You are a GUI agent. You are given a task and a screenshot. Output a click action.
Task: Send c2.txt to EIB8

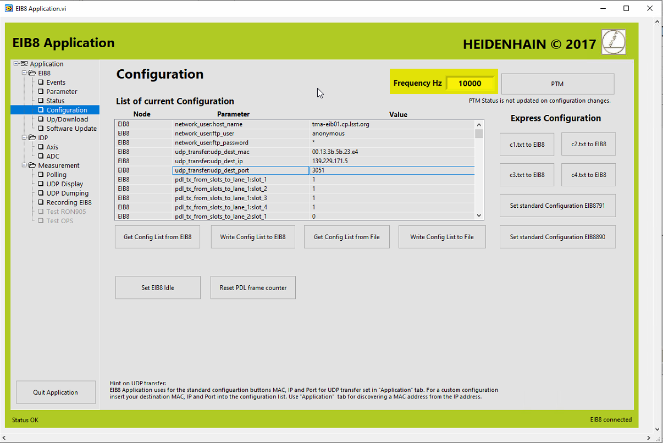point(588,144)
